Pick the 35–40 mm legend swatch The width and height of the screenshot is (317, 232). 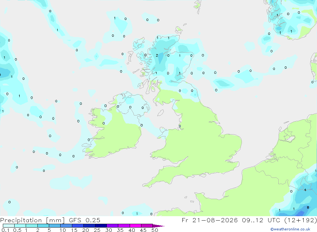tap(124, 226)
